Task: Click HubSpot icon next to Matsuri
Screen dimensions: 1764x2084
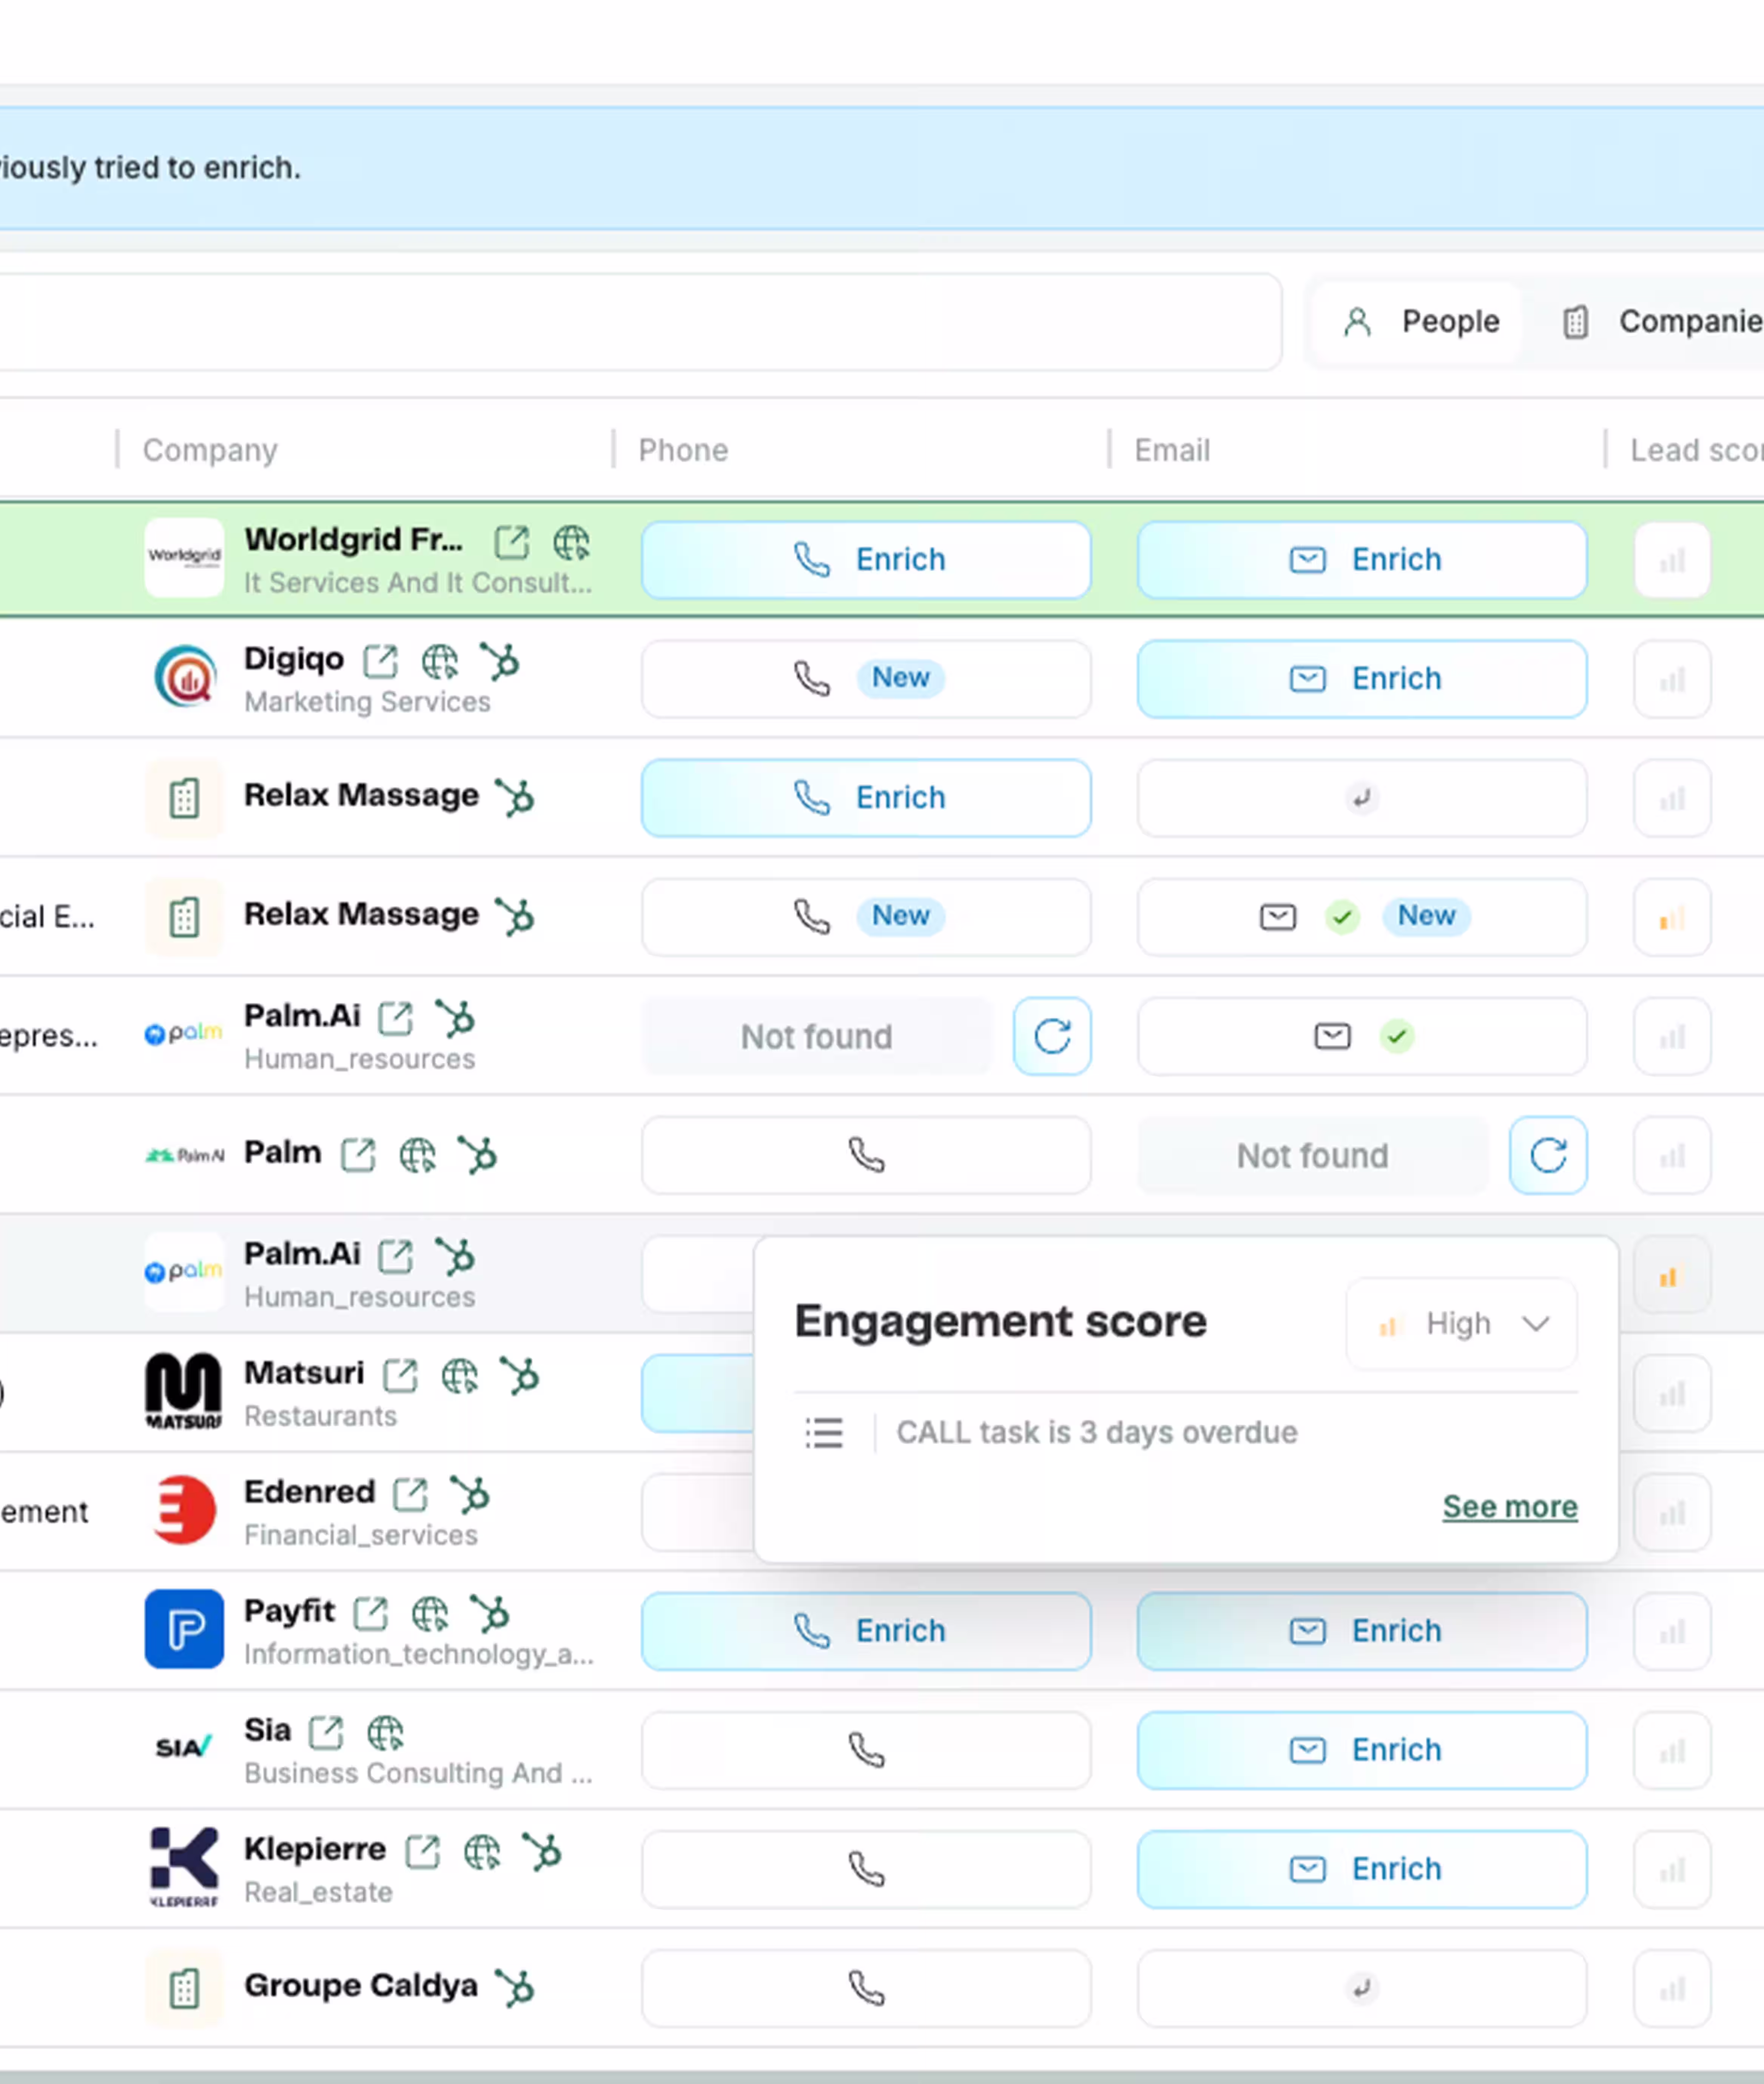Action: [520, 1376]
